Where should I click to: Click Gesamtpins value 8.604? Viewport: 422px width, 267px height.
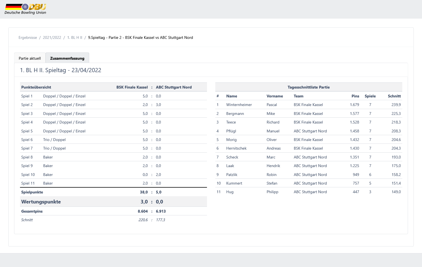[143, 211]
